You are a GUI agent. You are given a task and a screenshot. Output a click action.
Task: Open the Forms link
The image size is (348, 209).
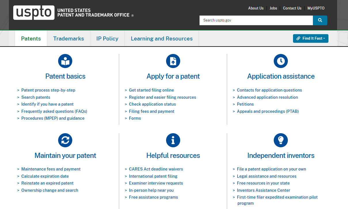[x=135, y=118]
